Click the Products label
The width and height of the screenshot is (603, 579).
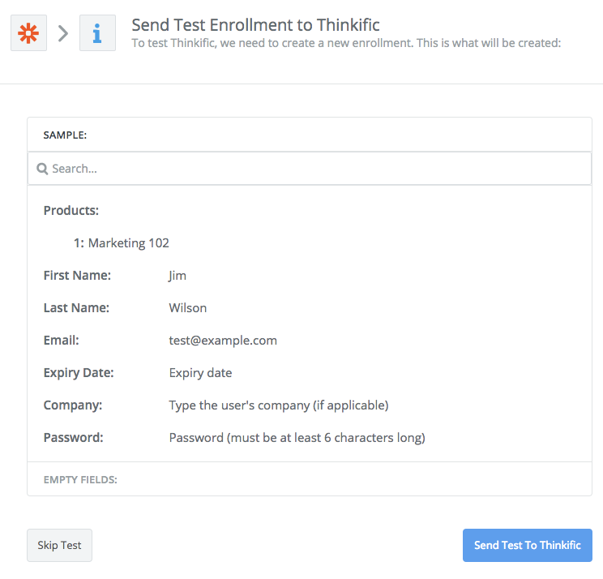pyautogui.click(x=71, y=211)
